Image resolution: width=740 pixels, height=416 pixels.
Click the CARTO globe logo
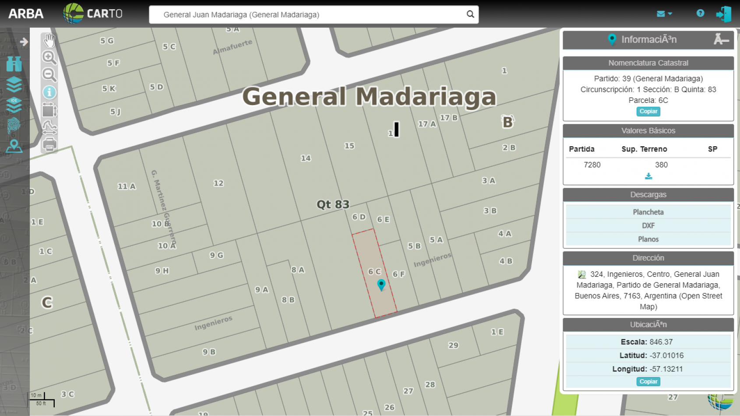pyautogui.click(x=73, y=13)
